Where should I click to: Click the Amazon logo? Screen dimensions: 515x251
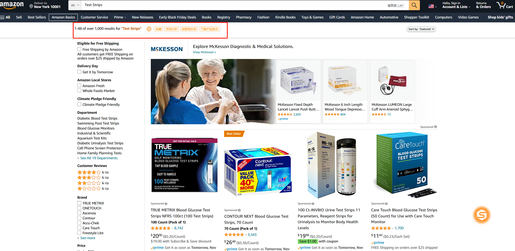tap(12, 5)
